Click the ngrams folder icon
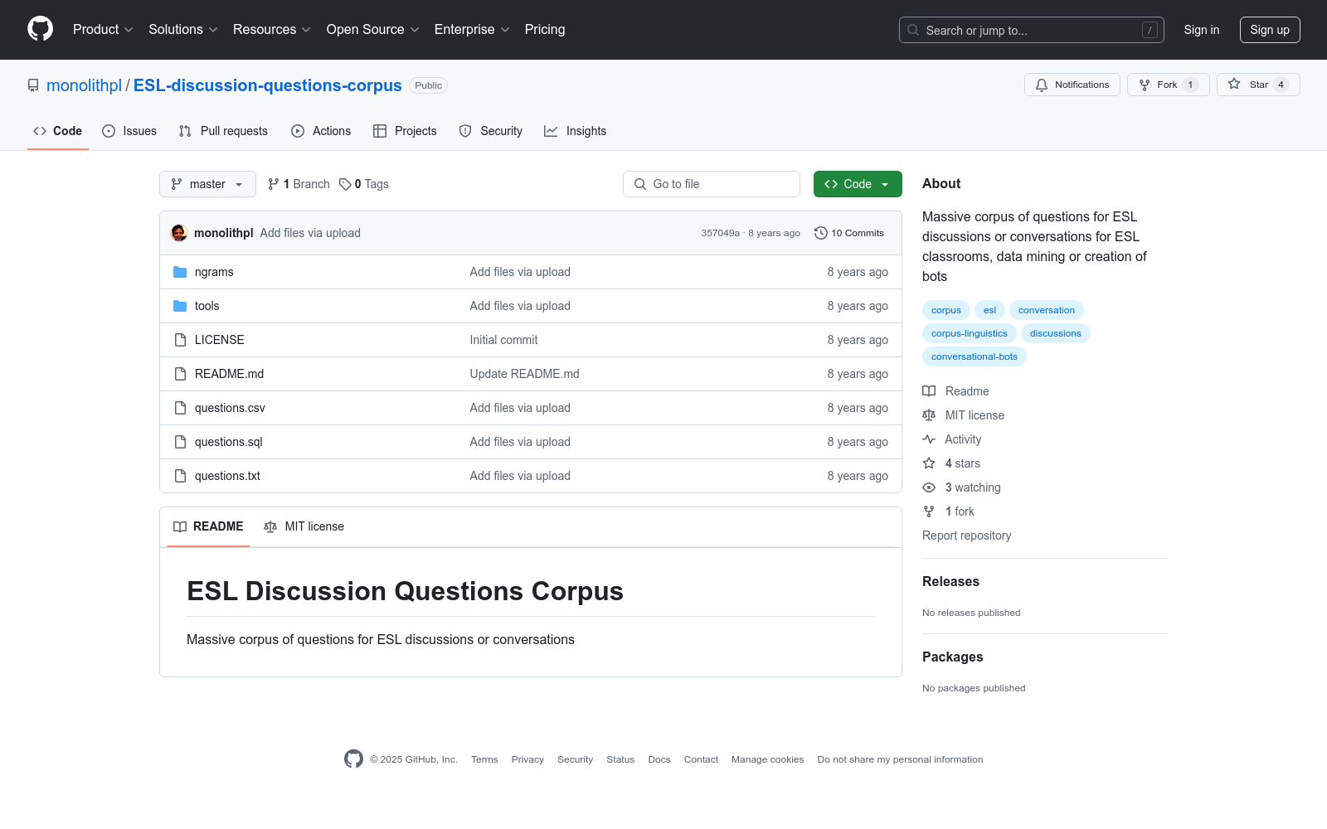This screenshot has width=1327, height=829. [180, 272]
